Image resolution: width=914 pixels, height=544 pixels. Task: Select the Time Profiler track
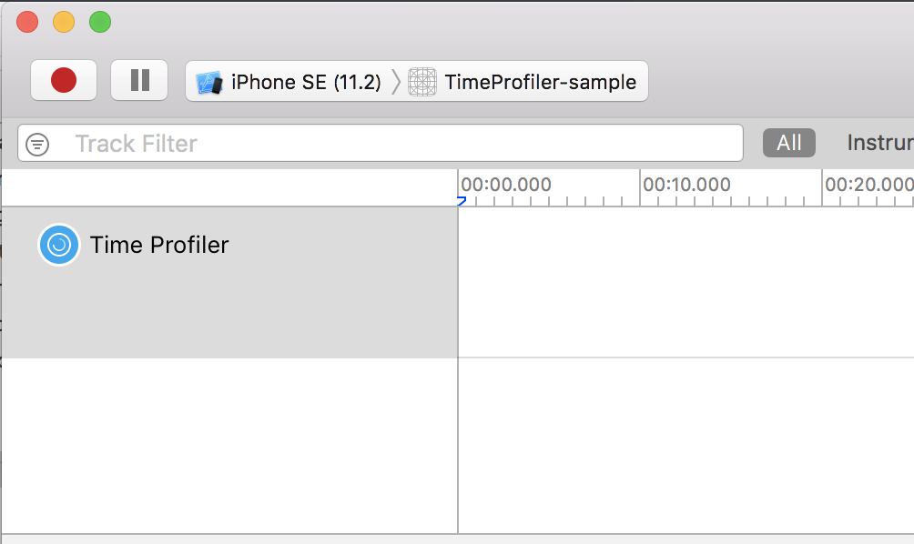point(228,282)
